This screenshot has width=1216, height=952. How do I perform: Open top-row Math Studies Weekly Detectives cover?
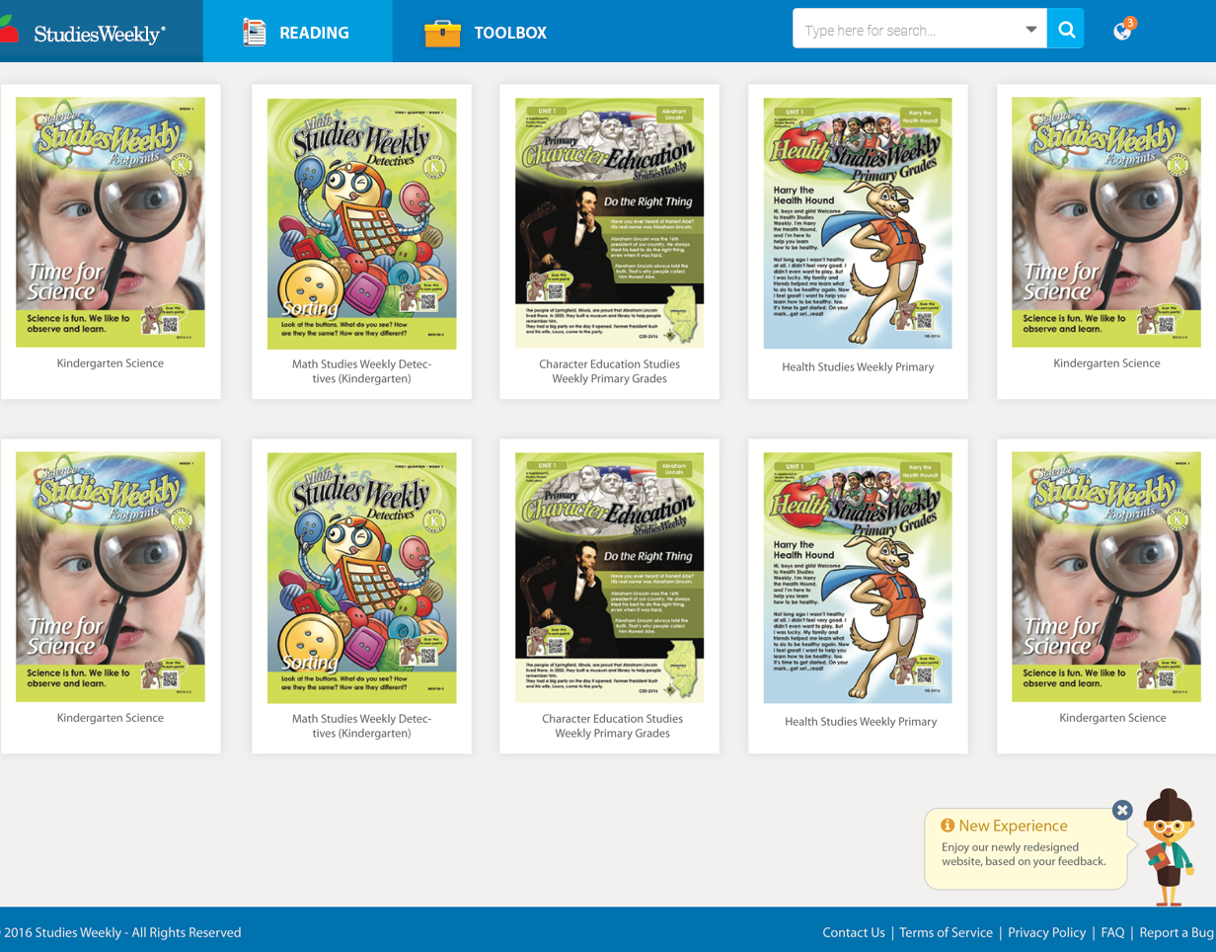coord(362,223)
